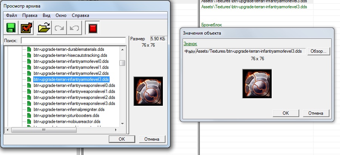Screen dimensions: 340x155
Task: Open the Правка menu
Action: [30, 15]
